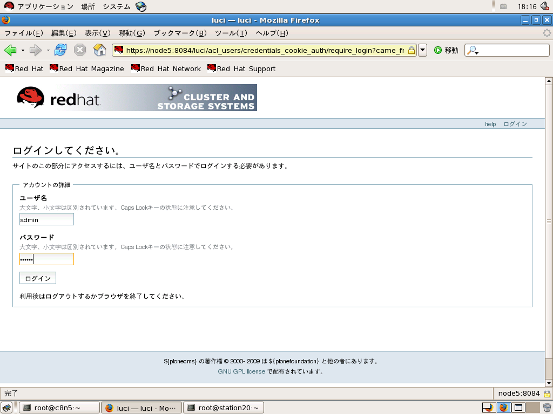Click the forward arrow navigation button

(x=35, y=50)
